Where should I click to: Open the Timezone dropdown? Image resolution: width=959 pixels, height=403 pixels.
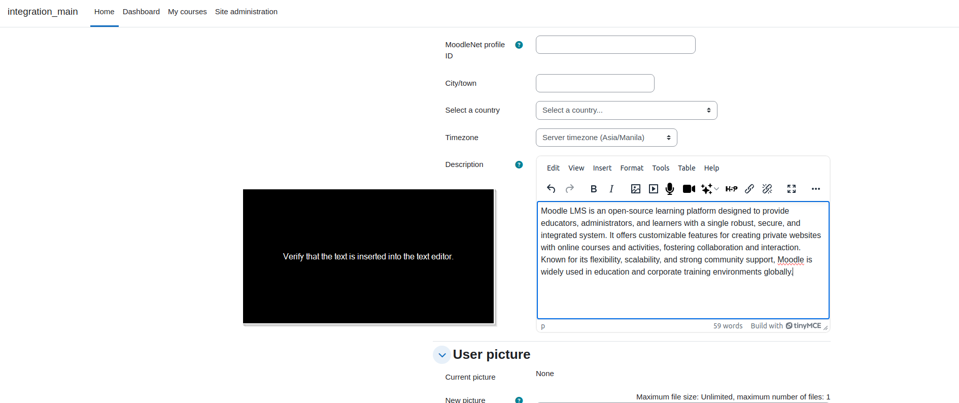click(x=606, y=138)
